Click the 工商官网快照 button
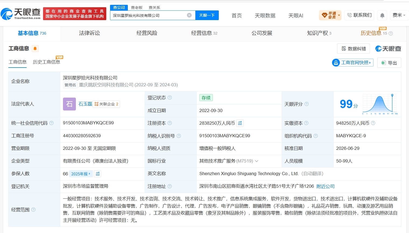The width and height of the screenshot is (409, 233). click(353, 63)
